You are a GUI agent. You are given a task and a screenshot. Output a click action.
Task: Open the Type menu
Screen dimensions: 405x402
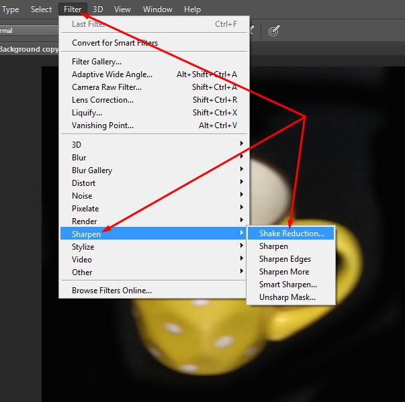click(10, 9)
